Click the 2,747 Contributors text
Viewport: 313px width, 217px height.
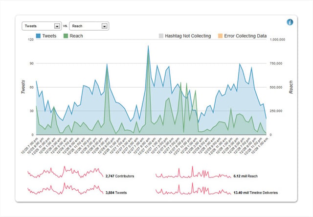(x=120, y=176)
